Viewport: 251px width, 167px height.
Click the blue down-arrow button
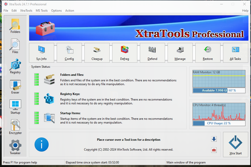[x=214, y=139]
